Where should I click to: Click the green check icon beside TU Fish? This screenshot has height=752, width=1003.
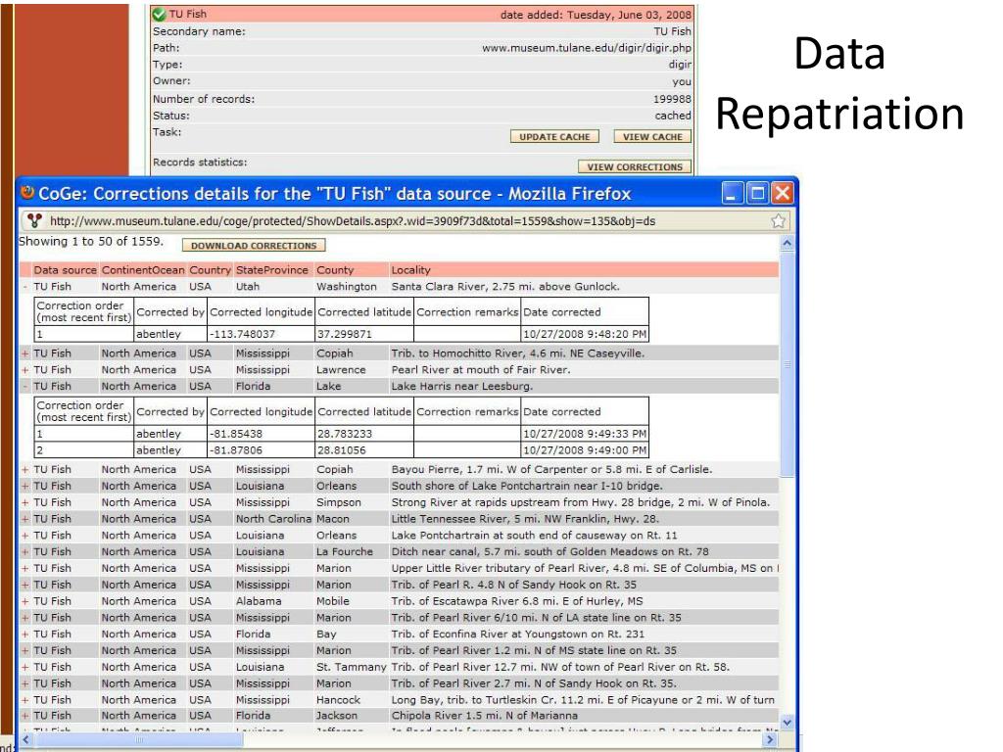160,14
